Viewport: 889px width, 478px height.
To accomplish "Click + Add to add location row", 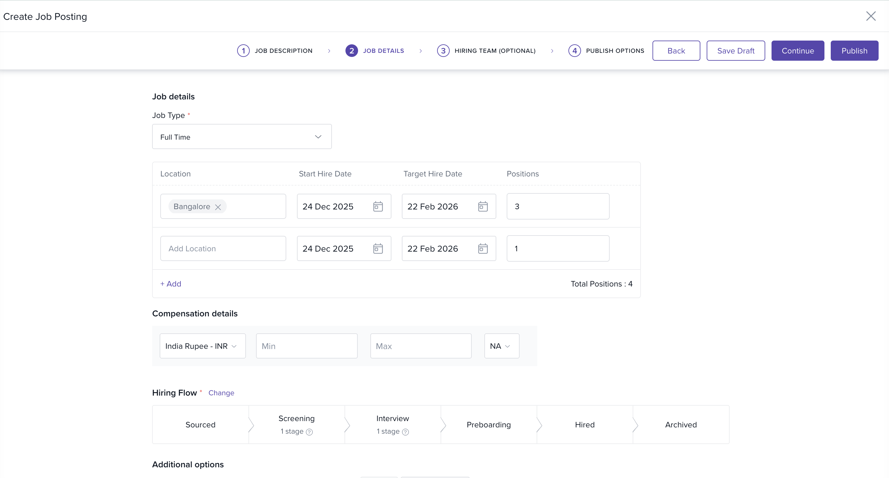I will (x=170, y=284).
